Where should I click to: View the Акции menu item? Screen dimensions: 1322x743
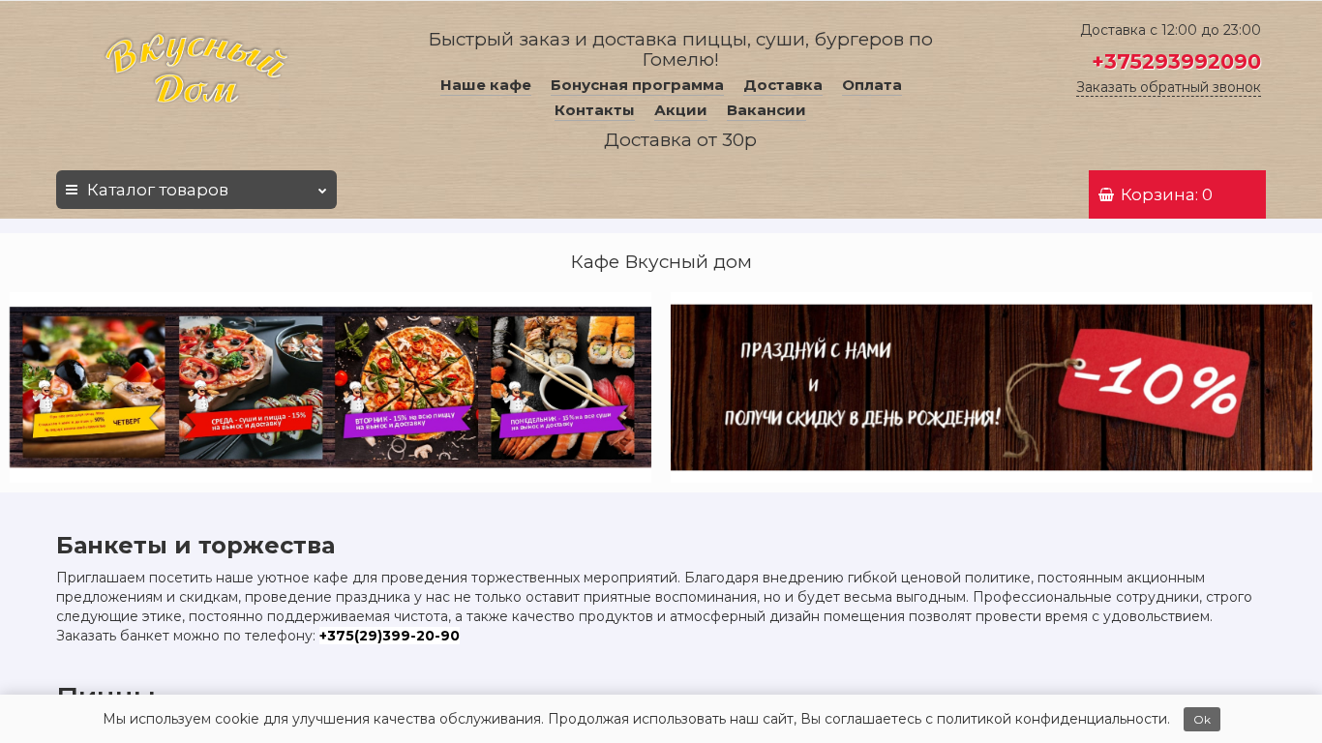coord(680,110)
